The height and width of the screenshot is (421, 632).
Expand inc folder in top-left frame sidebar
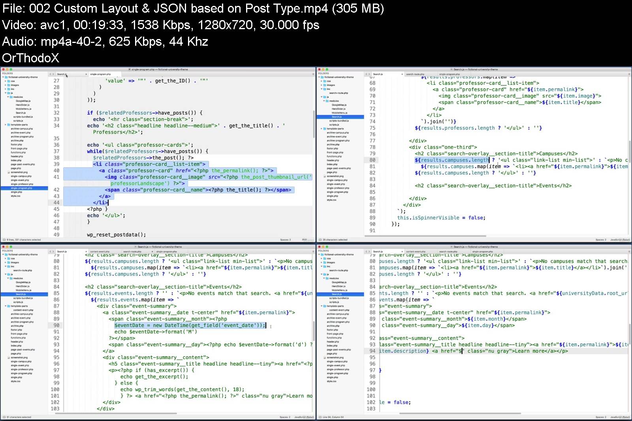pyautogui.click(x=6, y=89)
